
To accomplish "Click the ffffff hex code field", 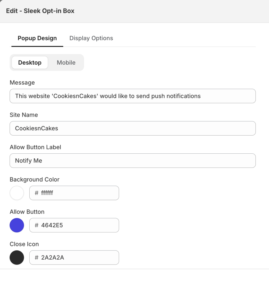I will pos(74,193).
